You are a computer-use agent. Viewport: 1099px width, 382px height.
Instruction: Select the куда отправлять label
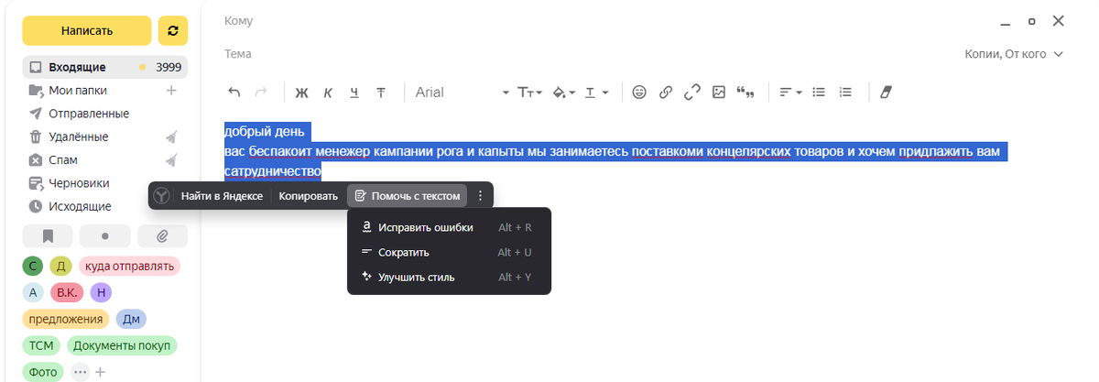(129, 266)
